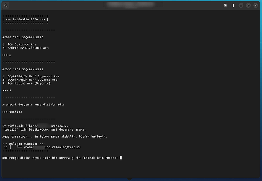Click 'Büyük/Küçük Harf Duyarsız Ara' option line
262x181 pixels.
(x=31, y=76)
